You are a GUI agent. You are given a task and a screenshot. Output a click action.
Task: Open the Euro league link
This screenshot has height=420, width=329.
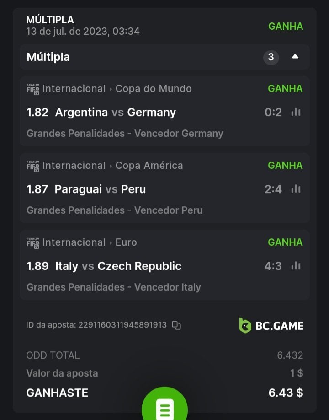tap(126, 242)
